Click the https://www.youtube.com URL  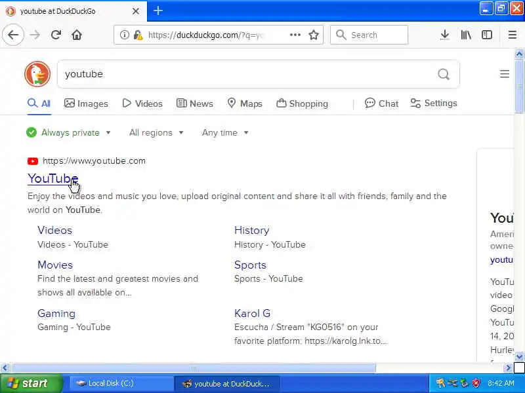(x=94, y=160)
